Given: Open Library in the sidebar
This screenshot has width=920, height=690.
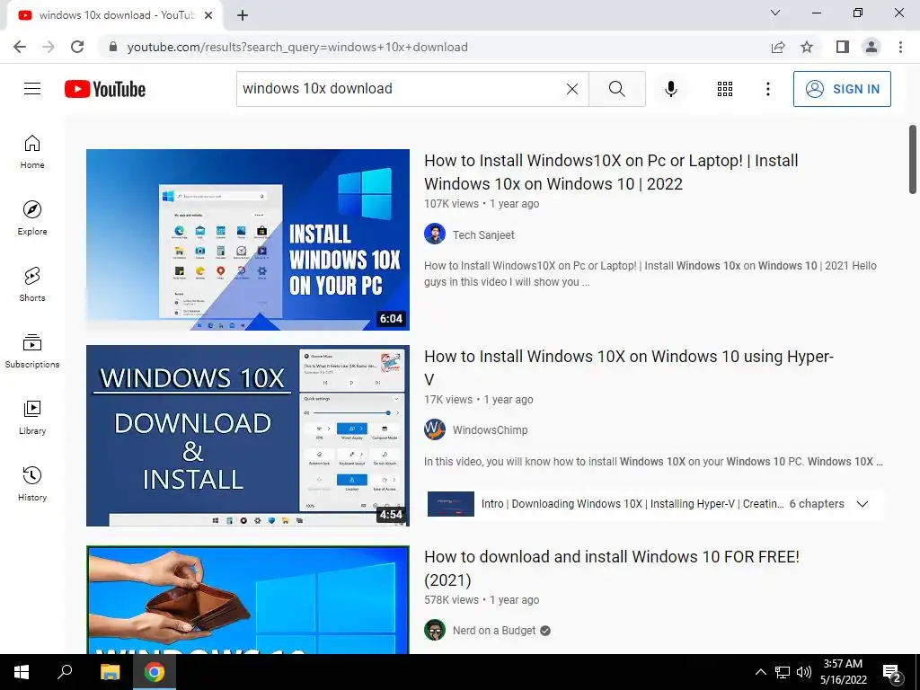Looking at the screenshot, I should 32,417.
